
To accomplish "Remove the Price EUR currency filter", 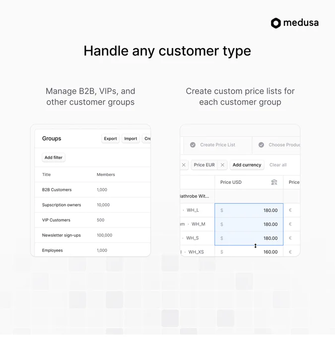I will (222, 165).
